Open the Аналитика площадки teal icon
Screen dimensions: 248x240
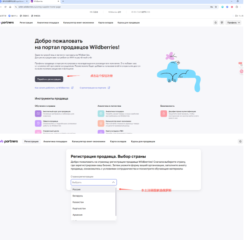[101, 113]
